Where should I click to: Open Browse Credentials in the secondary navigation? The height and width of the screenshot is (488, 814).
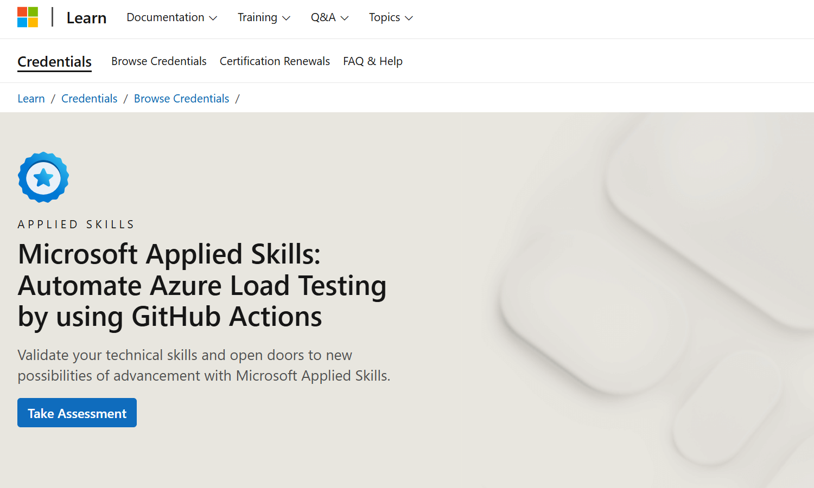tap(158, 61)
